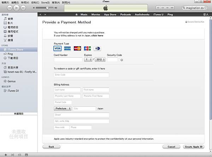Open the Movies store tab

click(96, 14)
